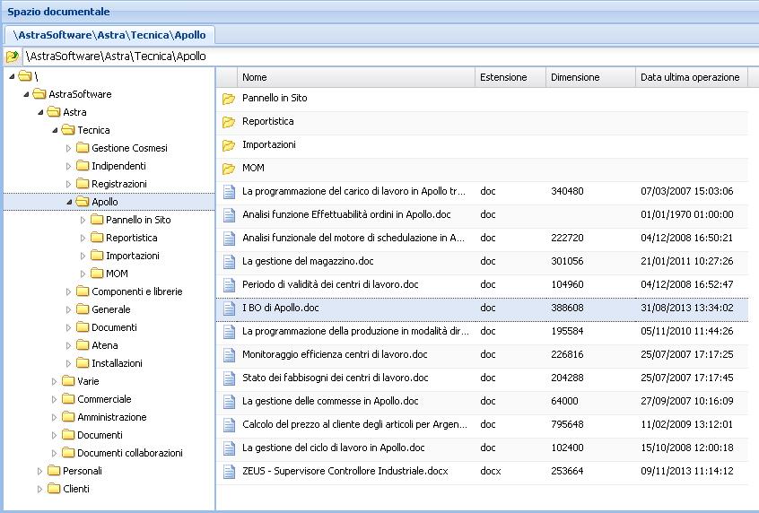Image resolution: width=759 pixels, height=513 pixels.
Task: Select Pannello in Sito in the tree
Action: pos(138,220)
